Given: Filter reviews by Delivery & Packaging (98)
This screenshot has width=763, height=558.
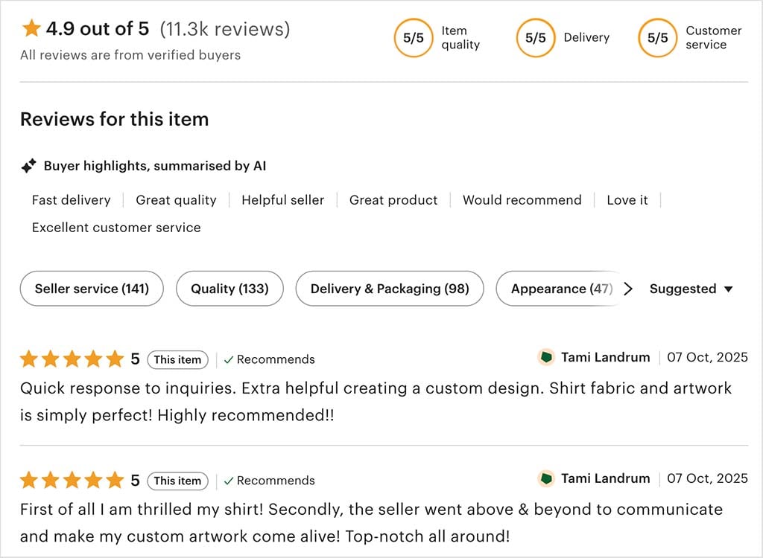Looking at the screenshot, I should [x=390, y=289].
